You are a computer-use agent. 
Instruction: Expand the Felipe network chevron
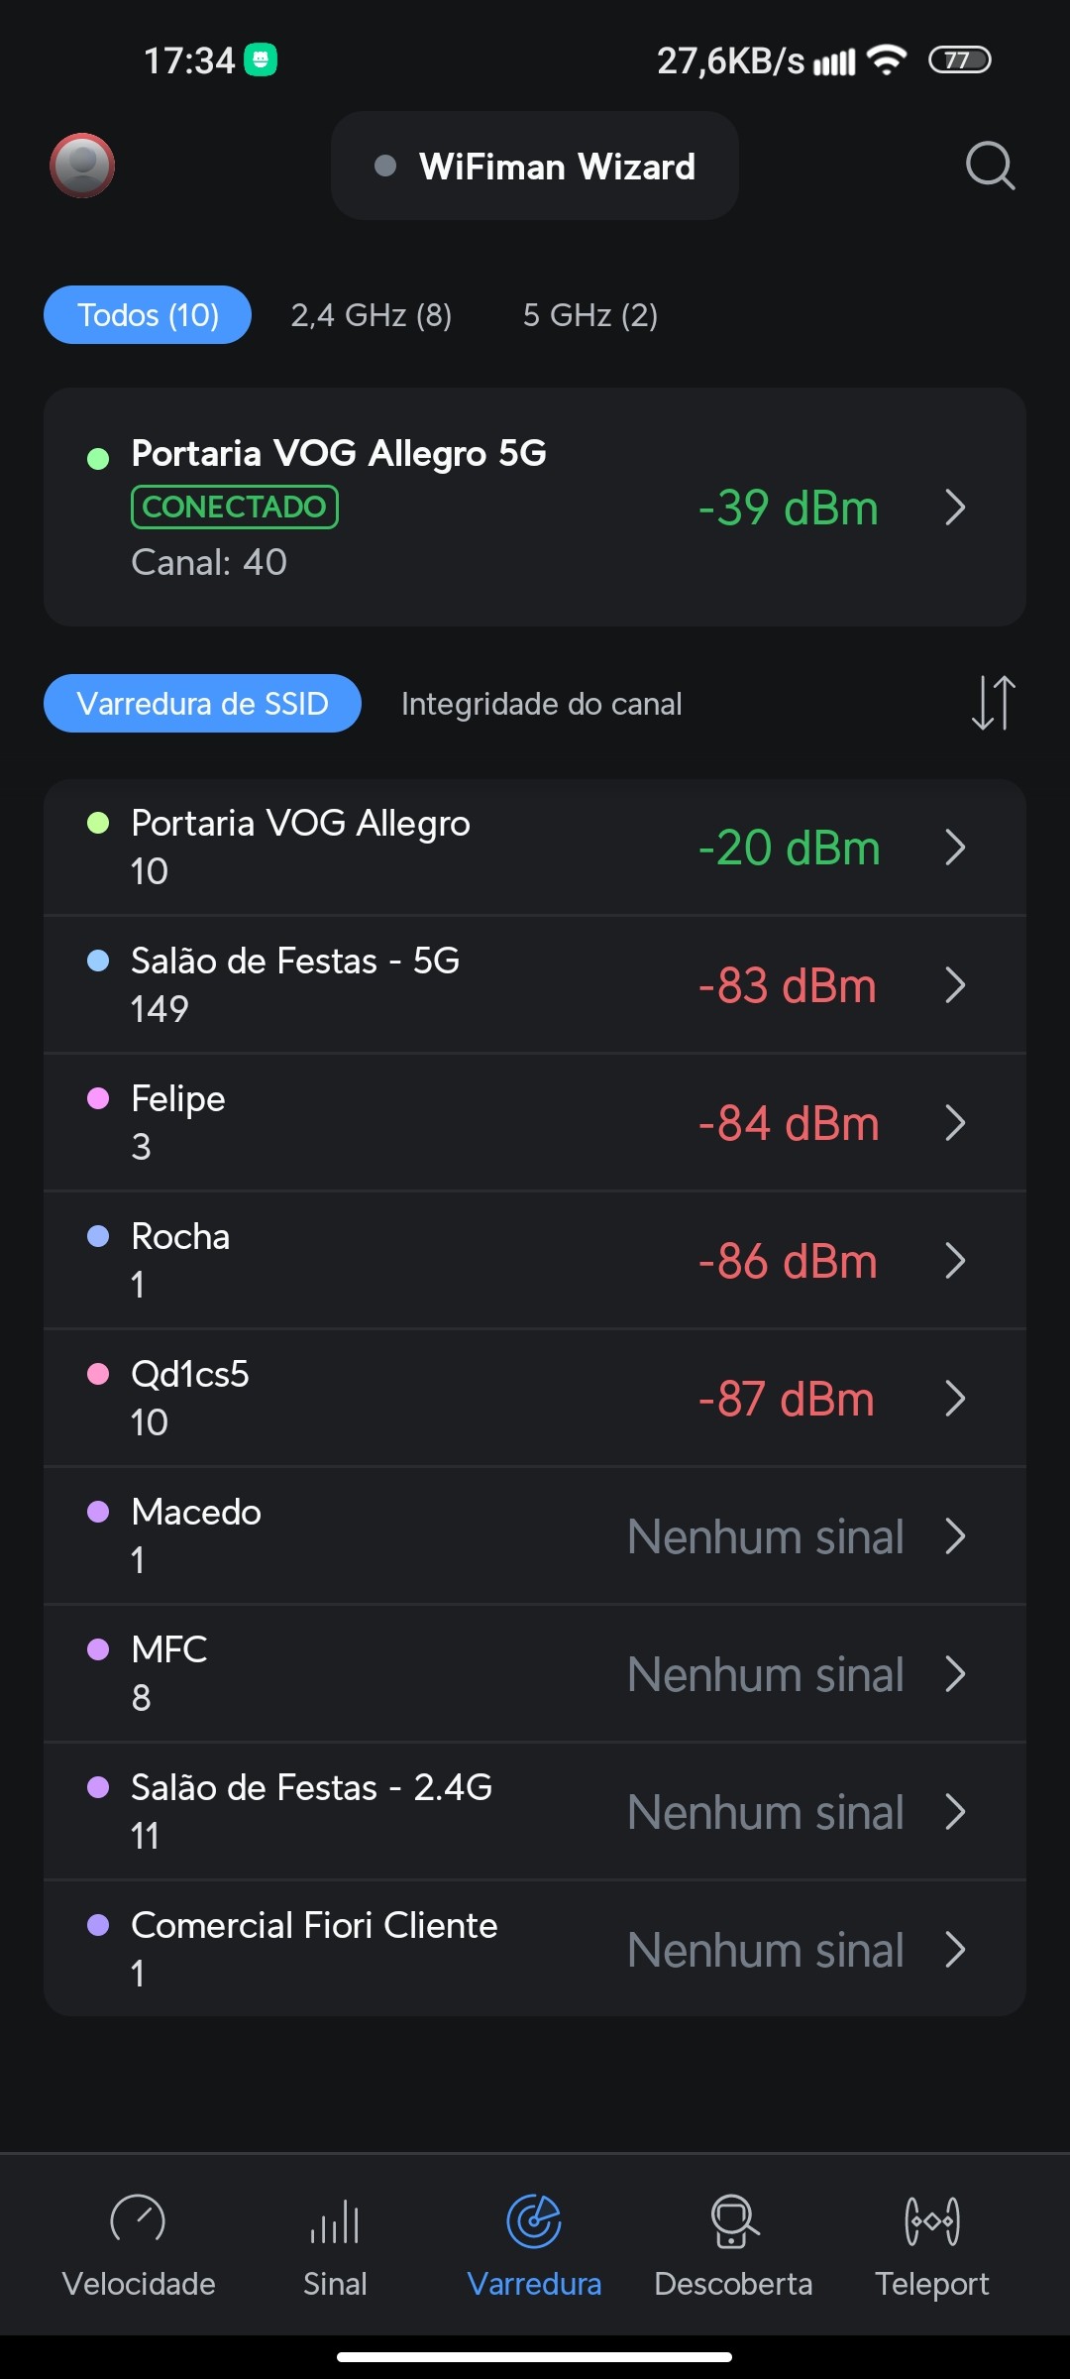[955, 1123]
